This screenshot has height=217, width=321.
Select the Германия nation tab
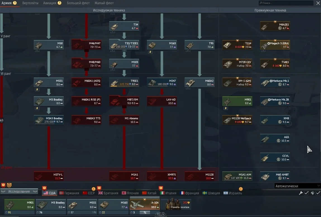click(69, 193)
